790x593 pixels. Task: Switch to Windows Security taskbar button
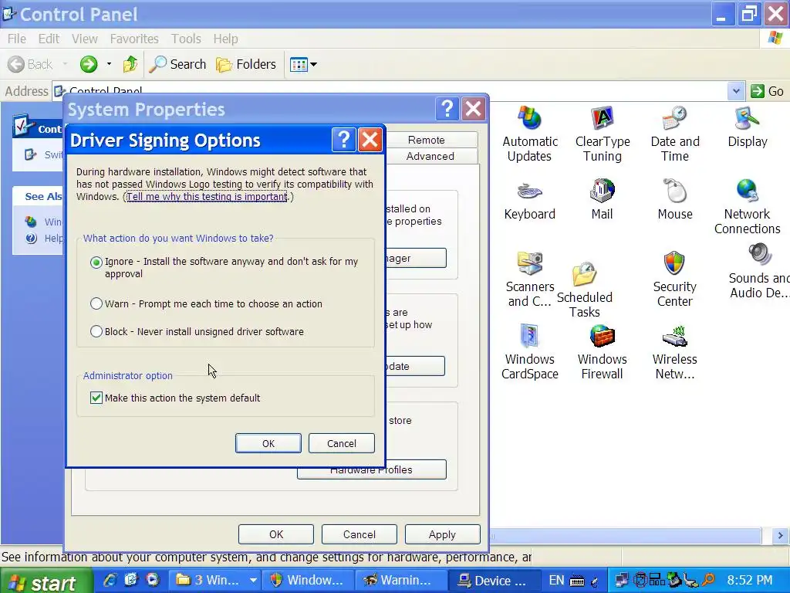[x=307, y=581]
